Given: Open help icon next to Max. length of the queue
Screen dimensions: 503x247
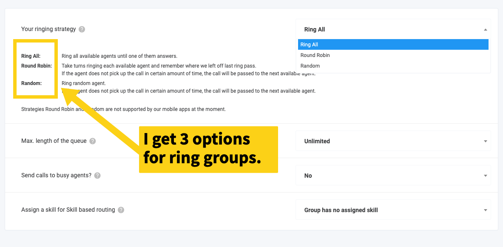Looking at the screenshot, I should tap(93, 141).
